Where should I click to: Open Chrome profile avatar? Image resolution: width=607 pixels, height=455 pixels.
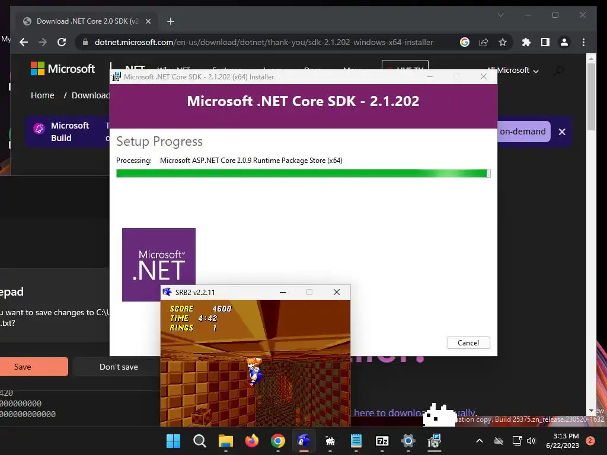tap(564, 42)
